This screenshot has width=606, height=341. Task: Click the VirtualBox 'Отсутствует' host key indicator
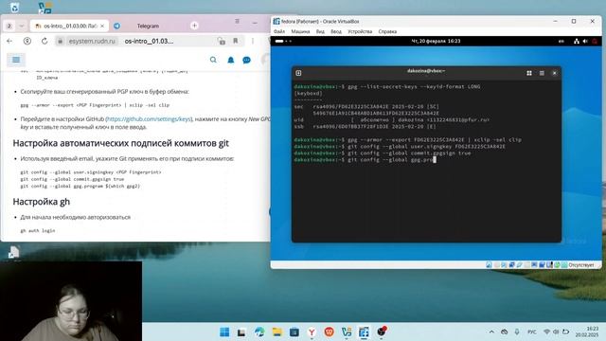[580, 265]
